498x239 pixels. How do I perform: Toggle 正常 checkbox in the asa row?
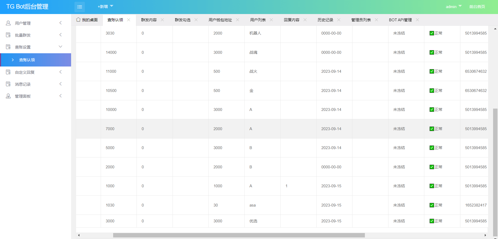[x=432, y=205]
